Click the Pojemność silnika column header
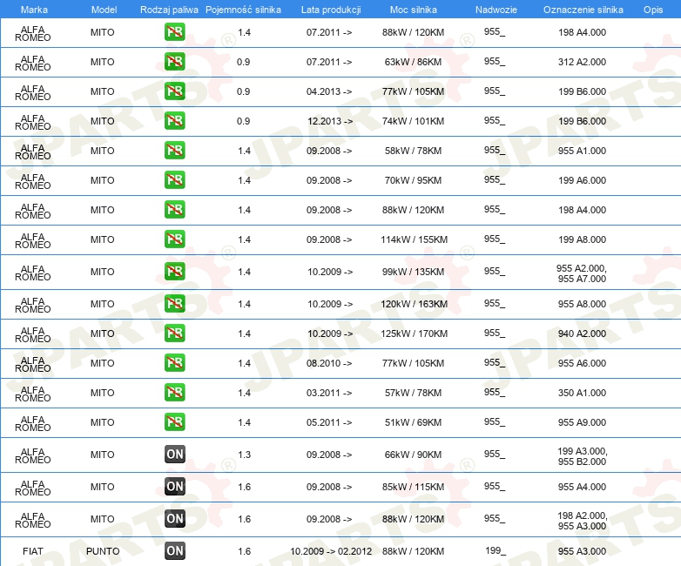 click(243, 10)
